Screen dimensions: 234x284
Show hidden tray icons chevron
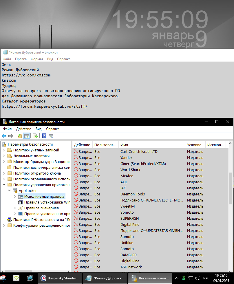pos(177,278)
